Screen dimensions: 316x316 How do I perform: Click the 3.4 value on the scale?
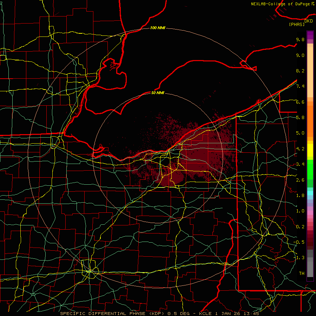click(x=300, y=164)
